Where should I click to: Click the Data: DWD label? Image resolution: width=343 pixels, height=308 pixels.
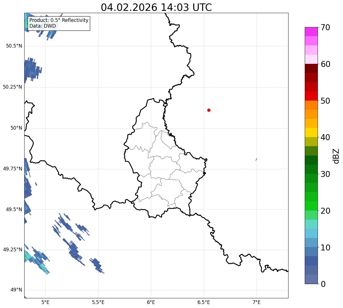43,26
